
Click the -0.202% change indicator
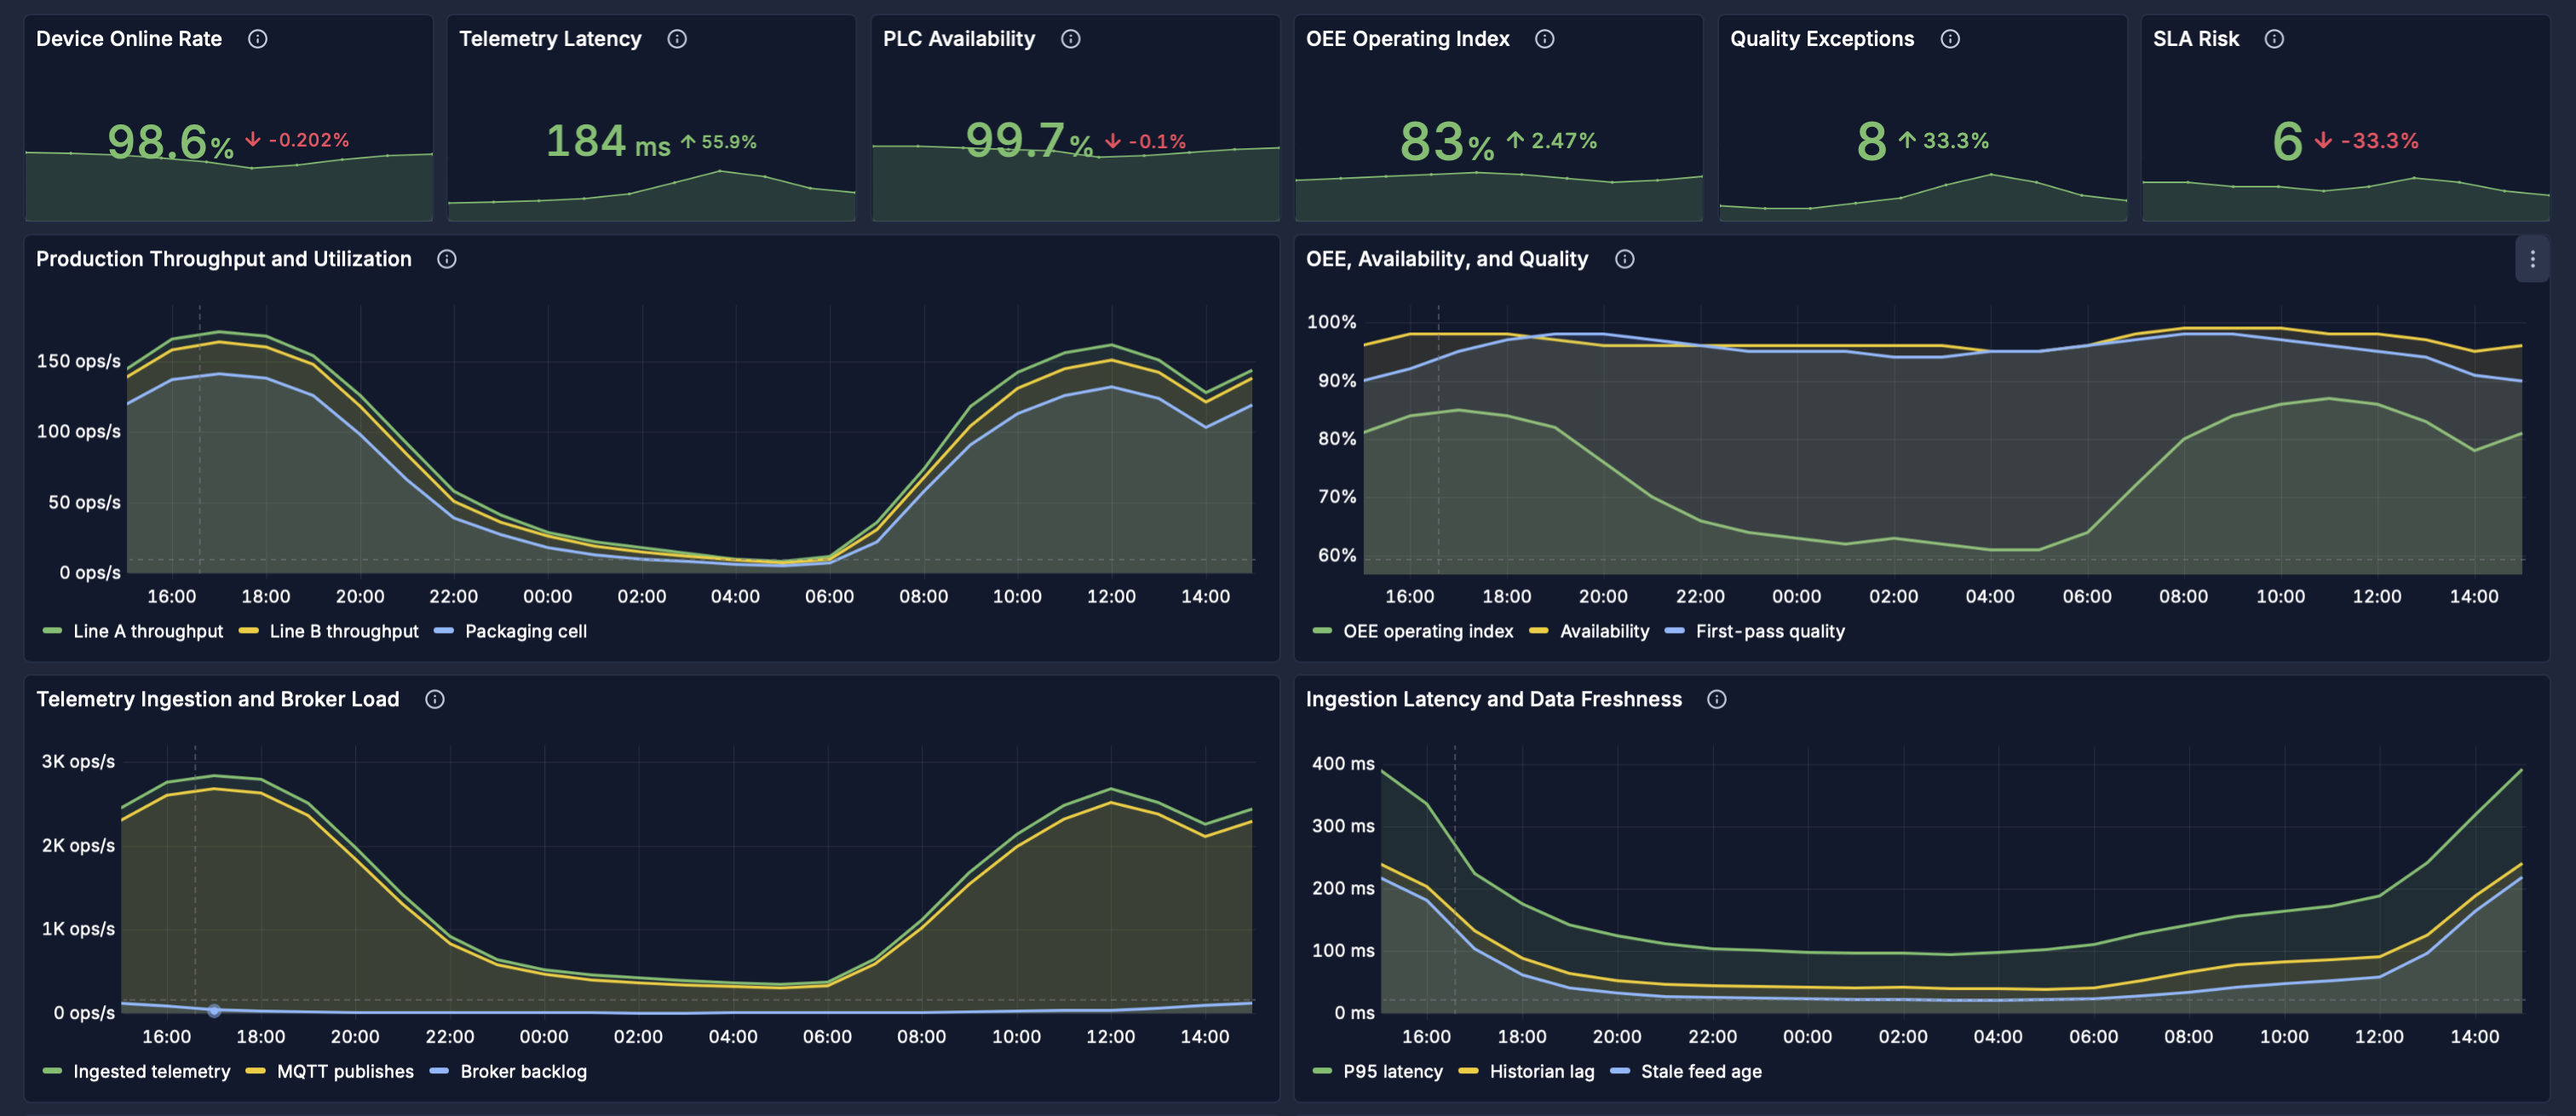coord(298,140)
